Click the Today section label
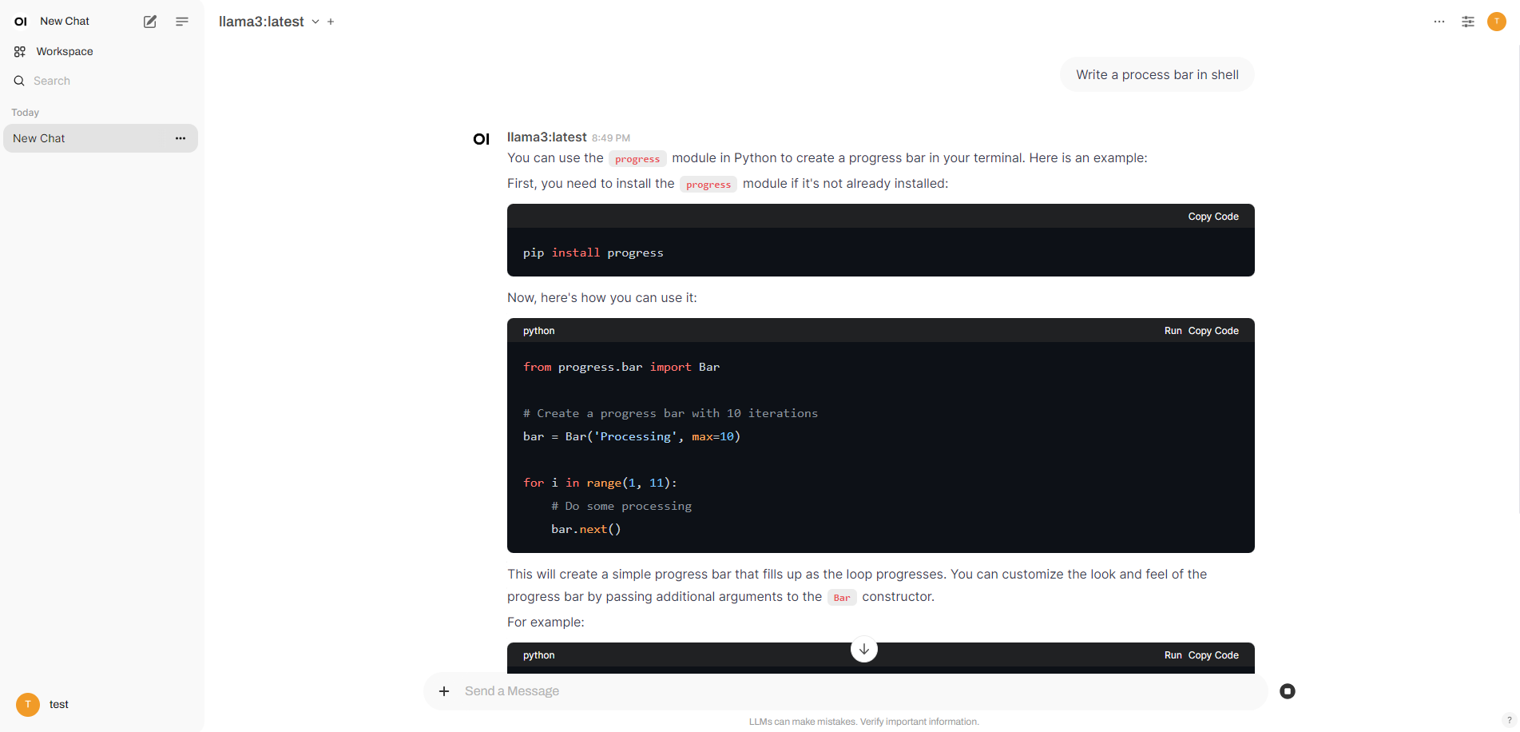 coord(26,113)
